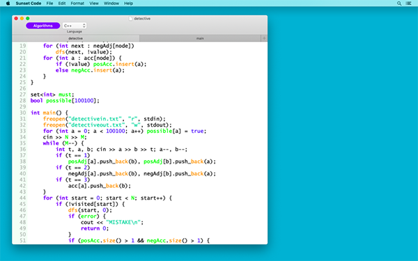Open the Format menu
This screenshot has height=261, width=418.
pyautogui.click(x=77, y=3)
